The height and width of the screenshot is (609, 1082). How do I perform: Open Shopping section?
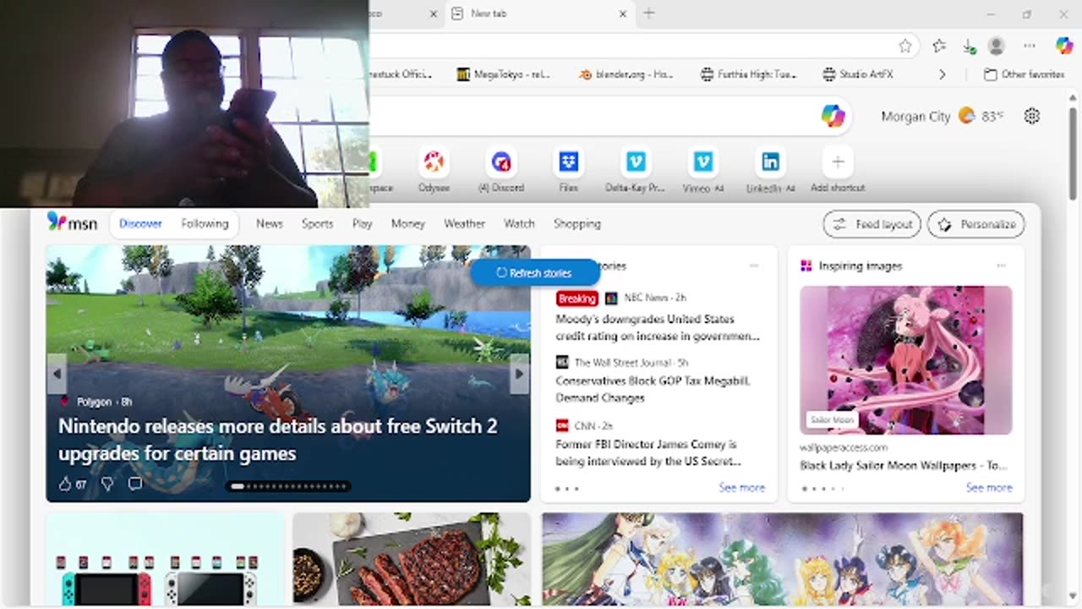(x=577, y=223)
